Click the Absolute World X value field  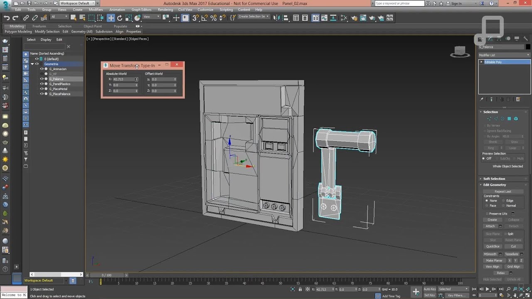coord(123,79)
